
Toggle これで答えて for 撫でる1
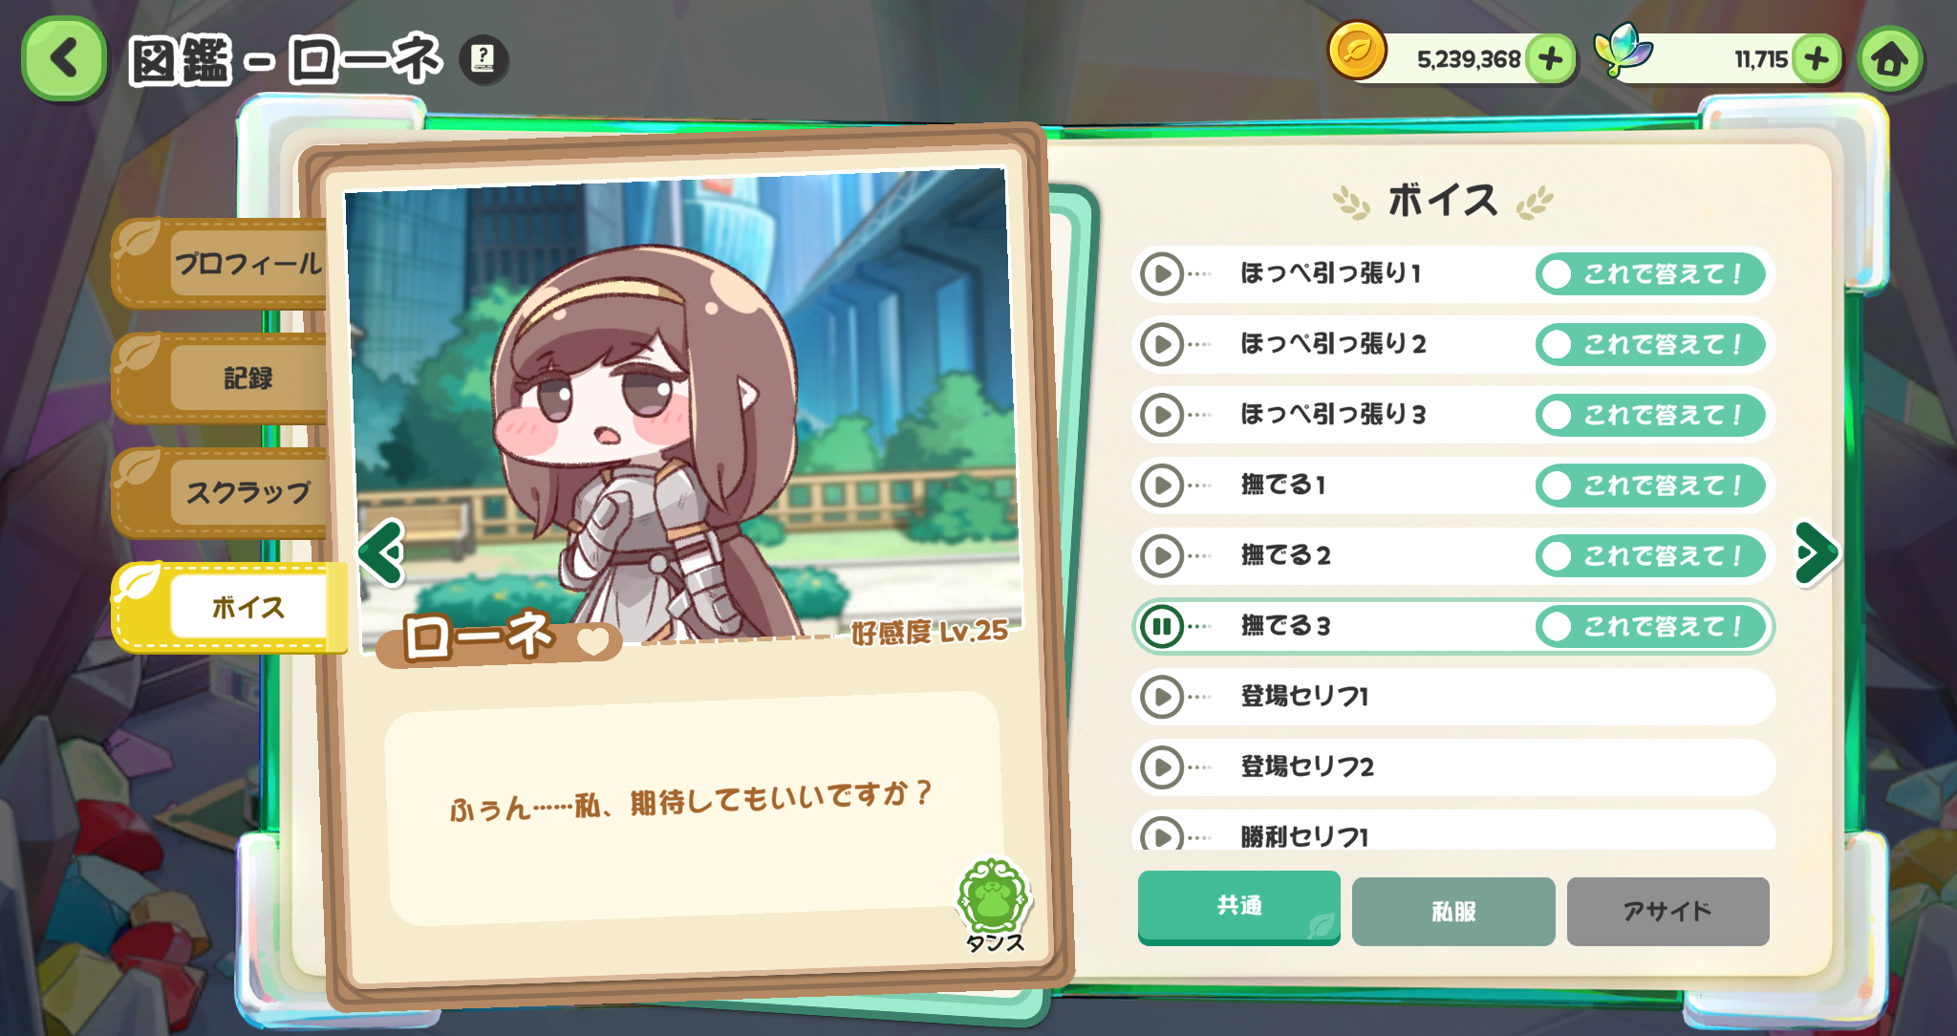[1650, 486]
